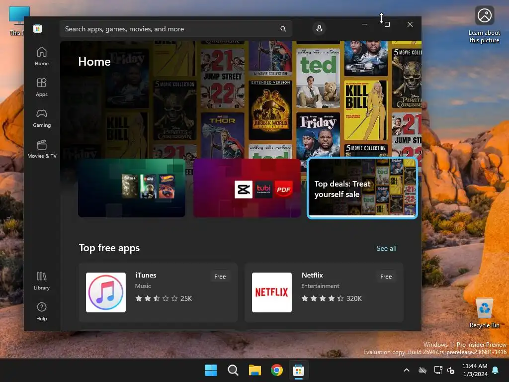Focus the Search apps, games, movies field

tap(175, 29)
